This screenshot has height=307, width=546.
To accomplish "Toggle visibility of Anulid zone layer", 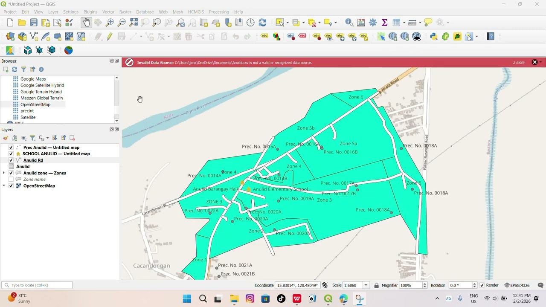I will (x=11, y=173).
